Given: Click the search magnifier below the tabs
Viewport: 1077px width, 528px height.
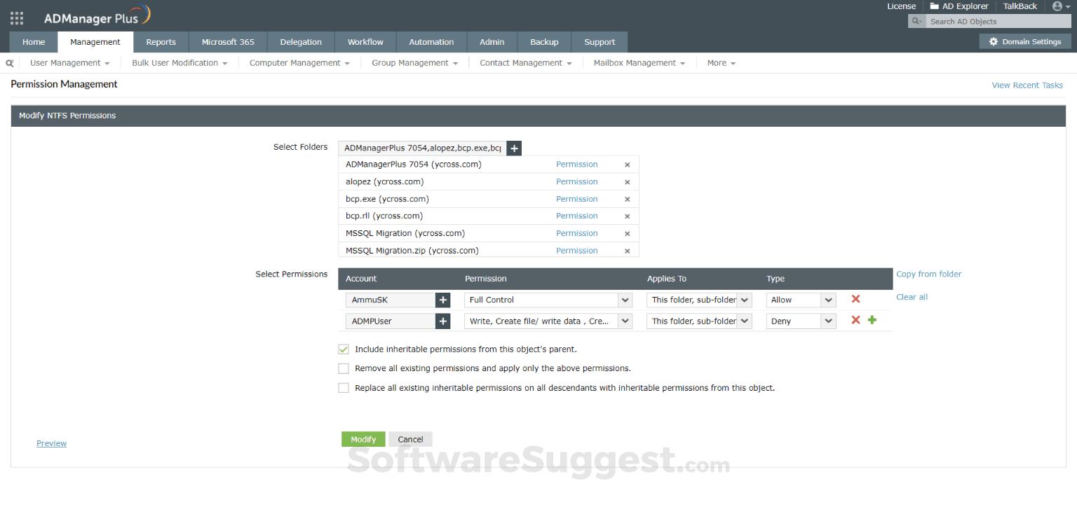Looking at the screenshot, I should [9, 62].
